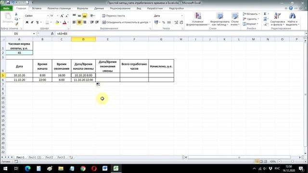
Task: Open Find and Select (Найти и выделить)
Action: pos(293,19)
